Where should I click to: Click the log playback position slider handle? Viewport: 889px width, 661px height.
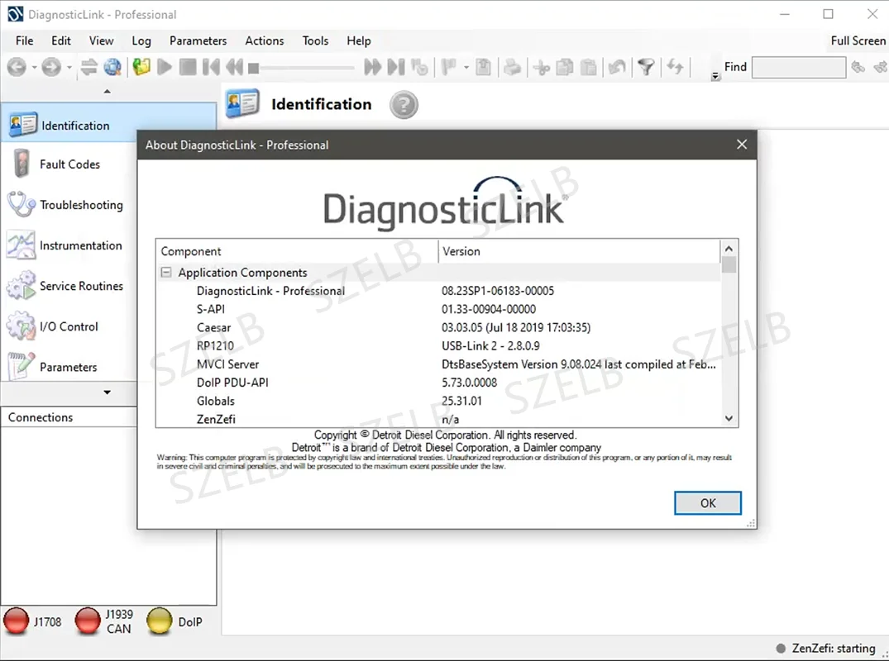pos(254,68)
